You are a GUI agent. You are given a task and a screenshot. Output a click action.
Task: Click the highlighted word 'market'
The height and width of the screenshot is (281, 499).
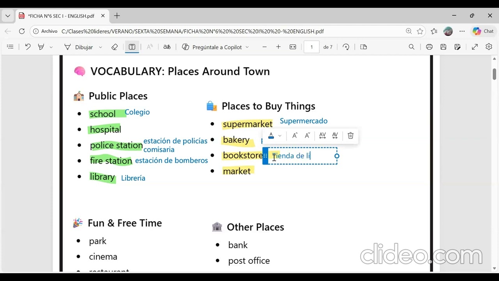click(237, 171)
